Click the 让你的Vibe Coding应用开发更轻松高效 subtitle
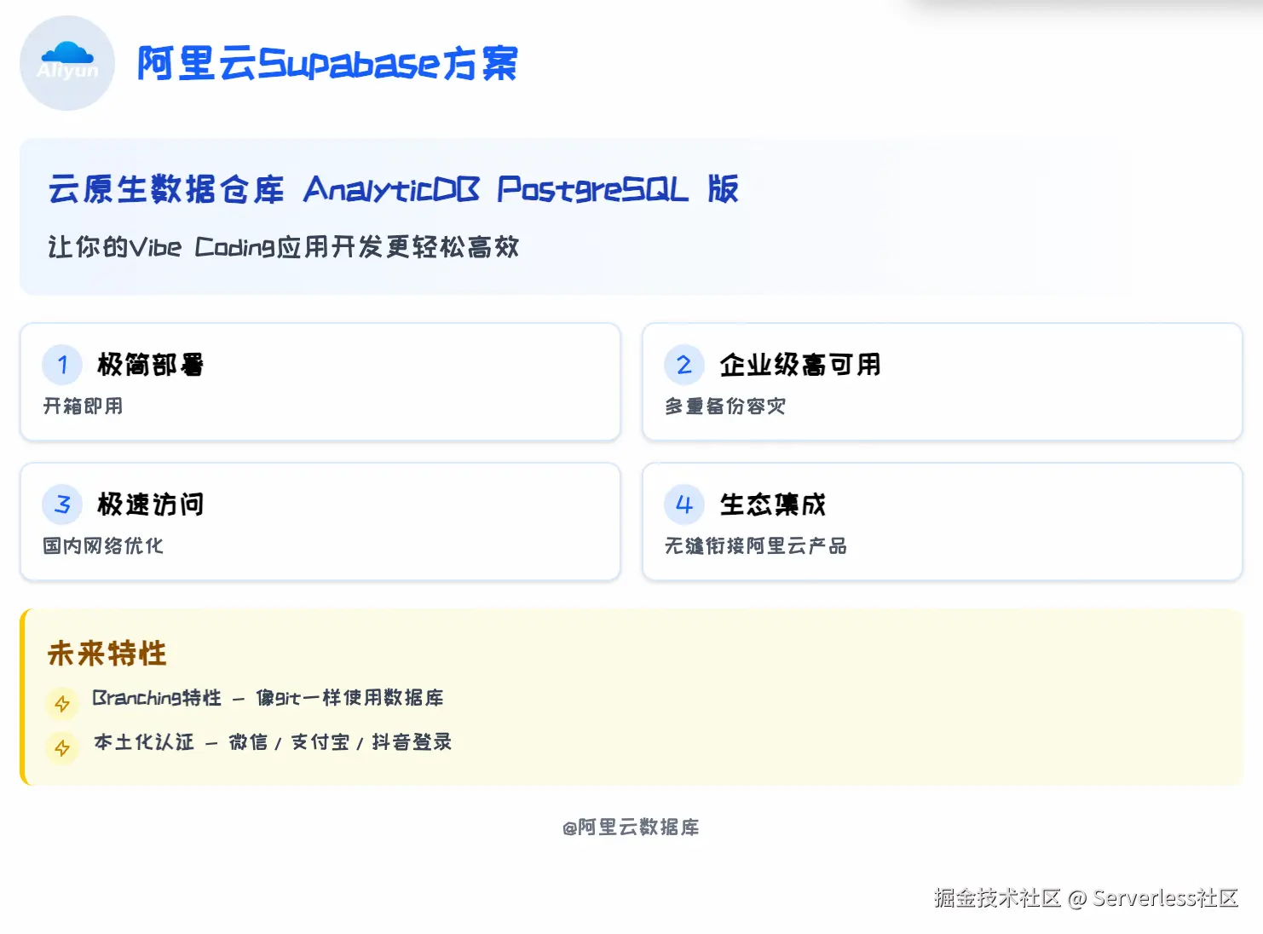The height and width of the screenshot is (934, 1263). (x=283, y=247)
